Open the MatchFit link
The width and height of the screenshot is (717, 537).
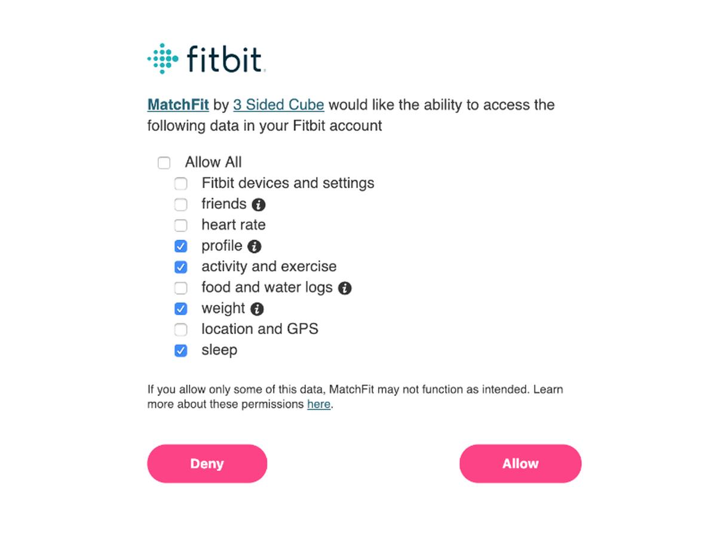click(178, 105)
